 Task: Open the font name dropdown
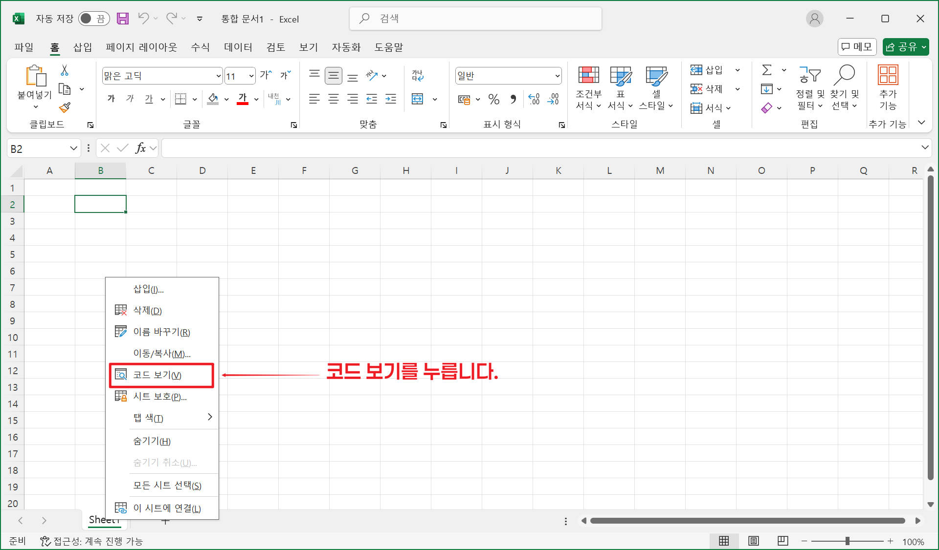click(218, 76)
